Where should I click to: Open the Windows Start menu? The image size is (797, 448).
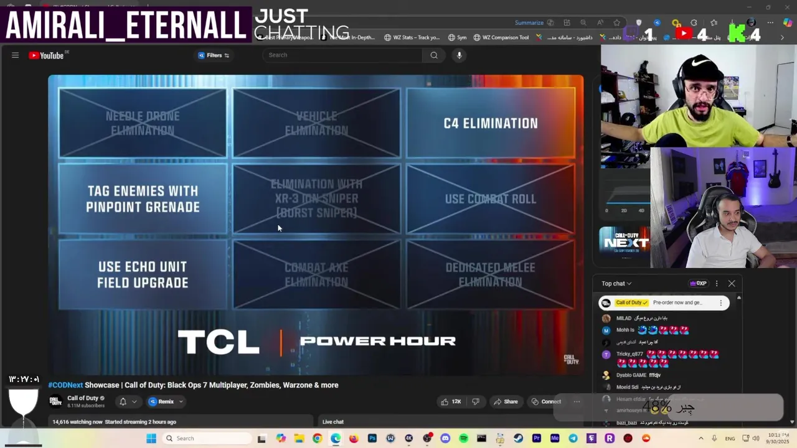tap(151, 438)
